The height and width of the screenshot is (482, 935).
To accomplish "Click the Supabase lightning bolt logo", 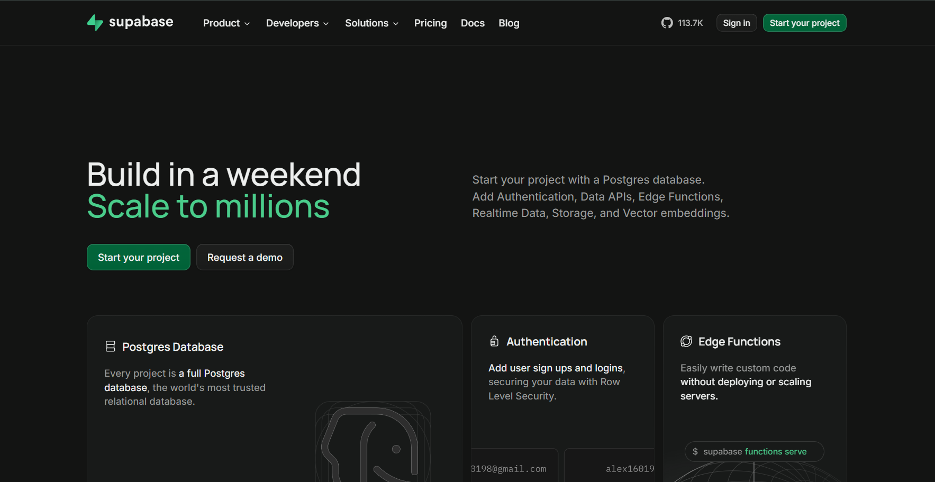I will tap(95, 22).
